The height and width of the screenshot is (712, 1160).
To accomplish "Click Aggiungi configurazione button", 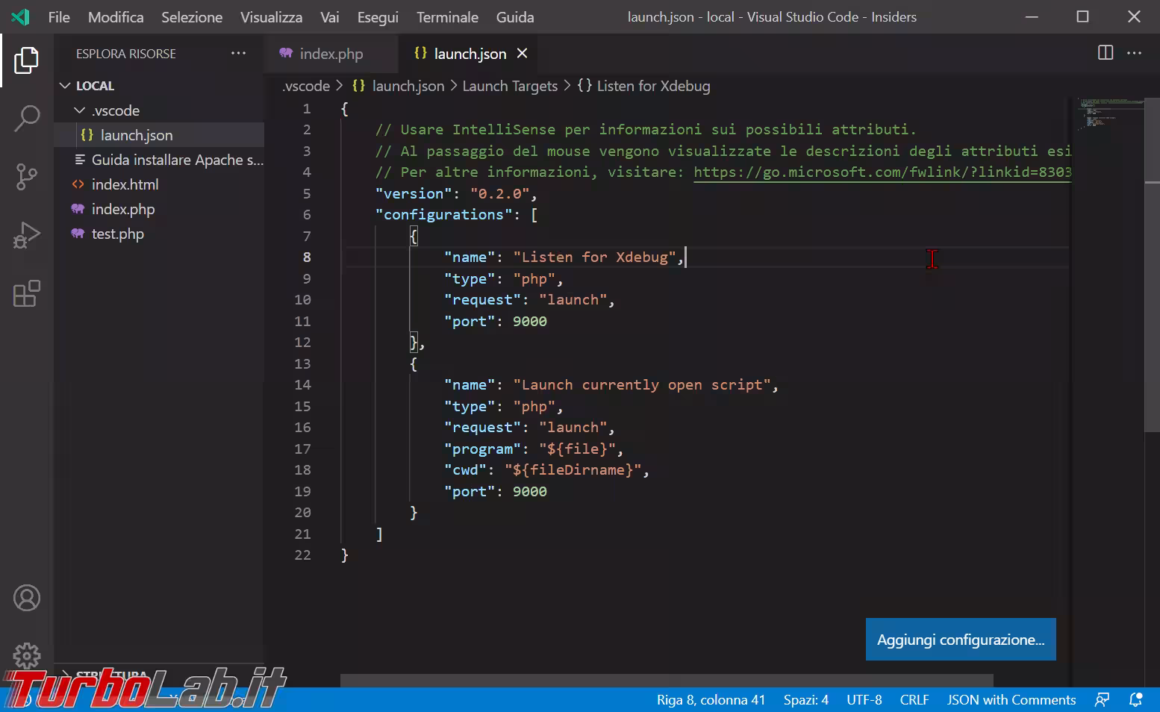I will 960,640.
